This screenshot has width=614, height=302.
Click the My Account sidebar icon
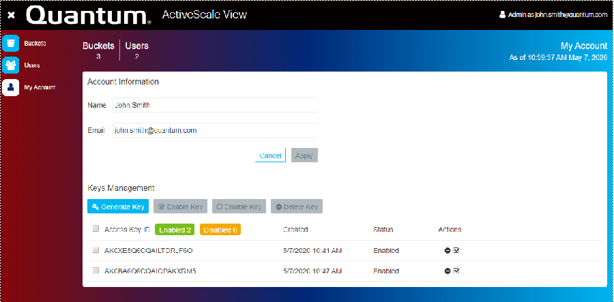[11, 87]
